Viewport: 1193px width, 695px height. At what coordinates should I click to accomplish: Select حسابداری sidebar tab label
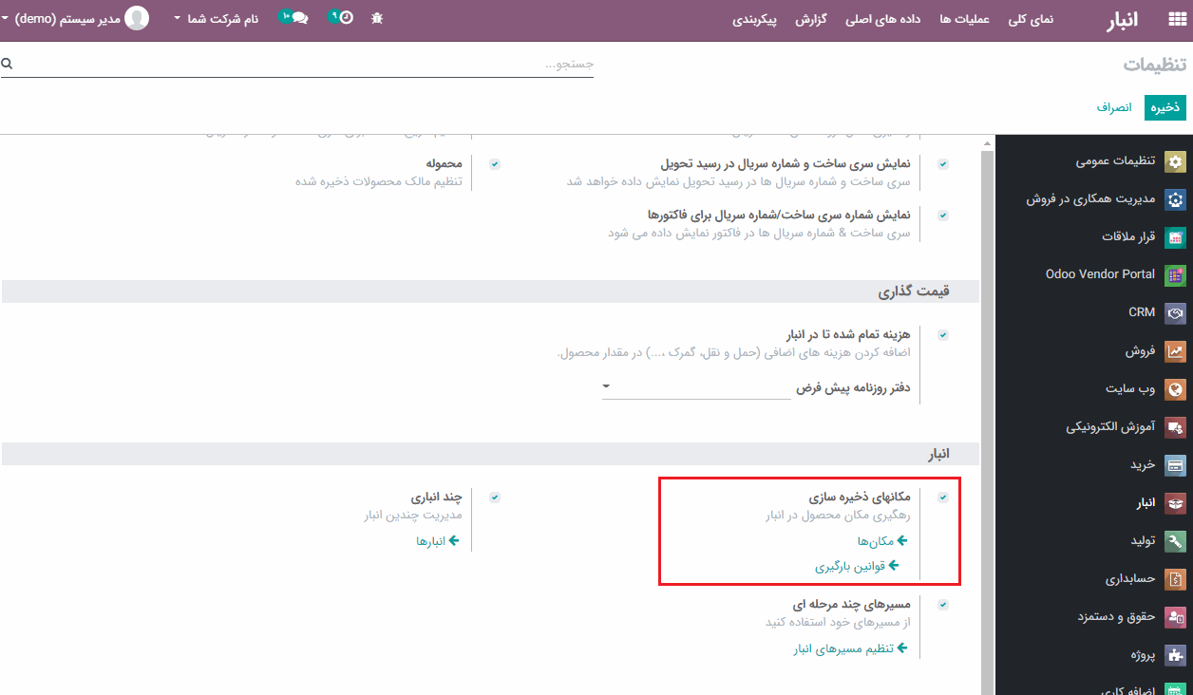point(1130,579)
